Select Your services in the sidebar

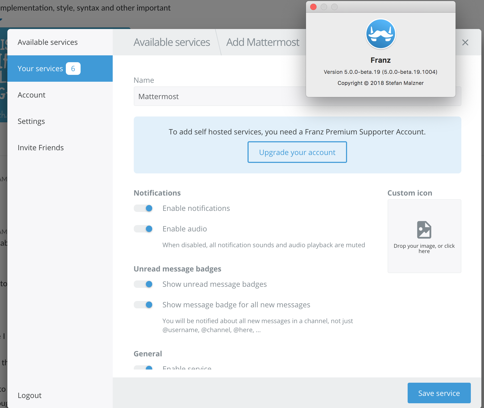[60, 69]
